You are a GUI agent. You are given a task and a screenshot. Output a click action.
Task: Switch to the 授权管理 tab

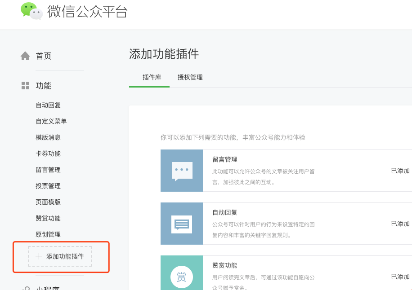(190, 77)
